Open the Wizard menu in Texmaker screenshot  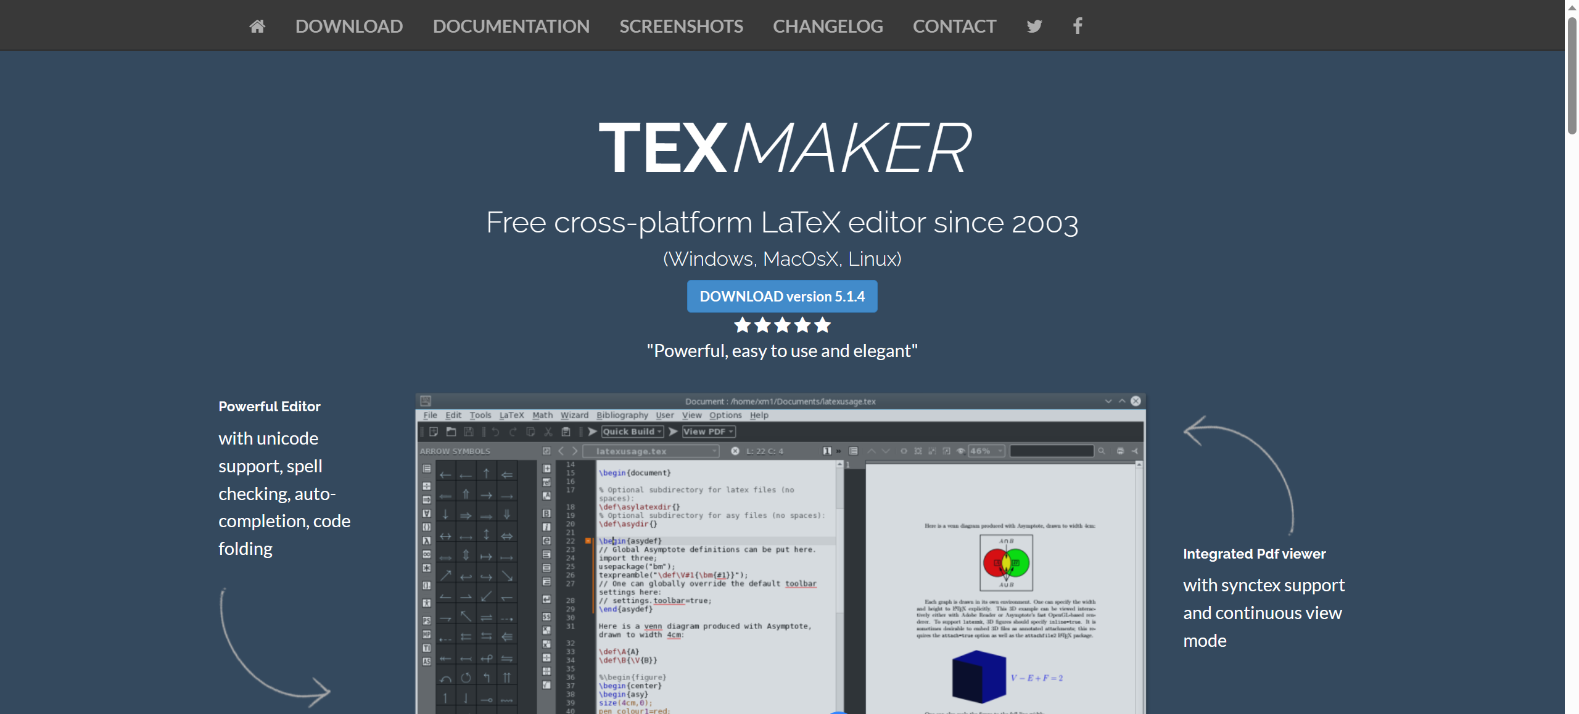coord(574,415)
